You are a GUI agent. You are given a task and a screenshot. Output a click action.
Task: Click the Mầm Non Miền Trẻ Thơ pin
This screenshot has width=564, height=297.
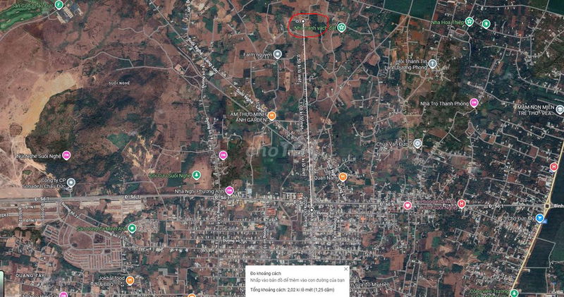point(559,109)
